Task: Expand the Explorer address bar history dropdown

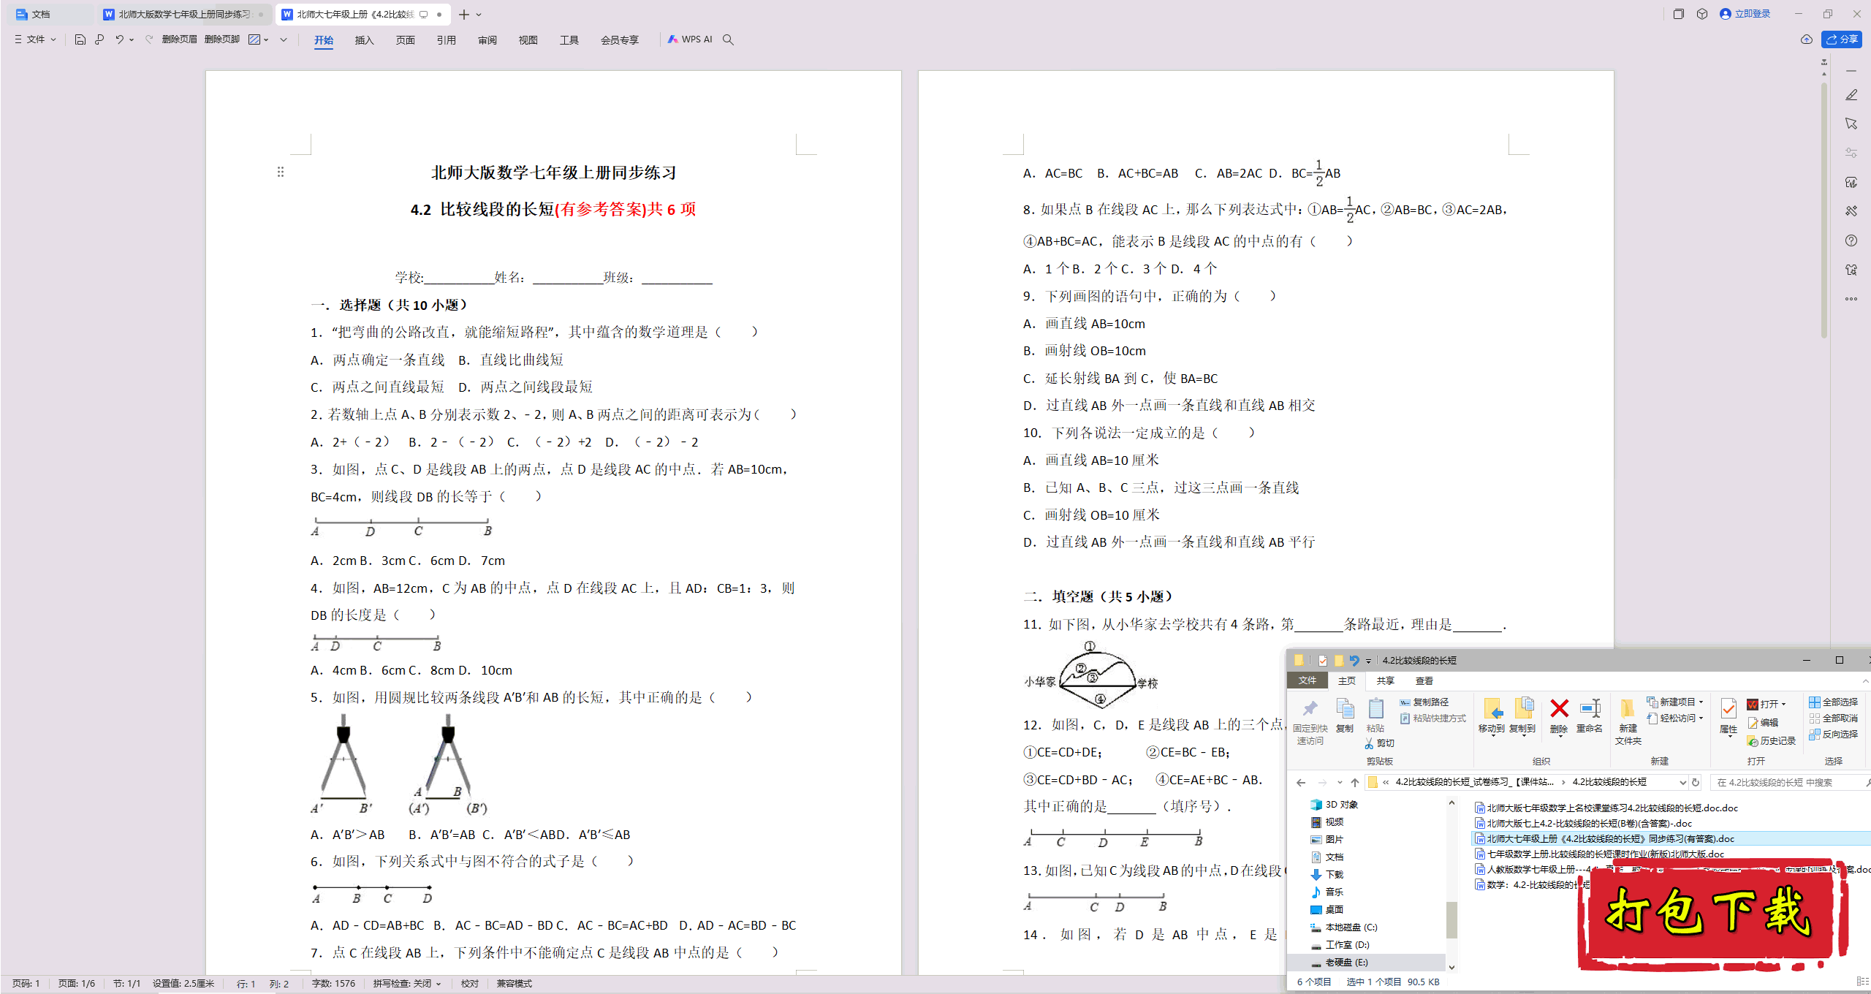Action: pyautogui.click(x=1682, y=783)
